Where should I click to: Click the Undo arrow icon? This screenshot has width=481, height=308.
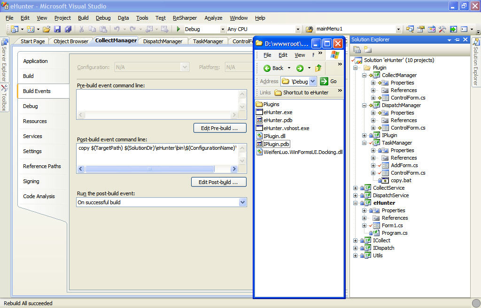tap(117, 29)
